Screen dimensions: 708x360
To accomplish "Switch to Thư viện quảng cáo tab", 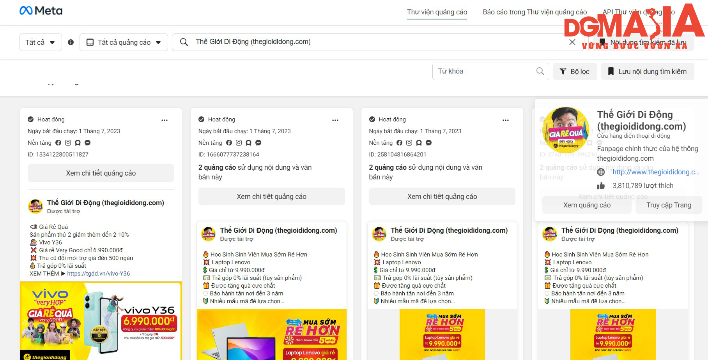I will [437, 12].
